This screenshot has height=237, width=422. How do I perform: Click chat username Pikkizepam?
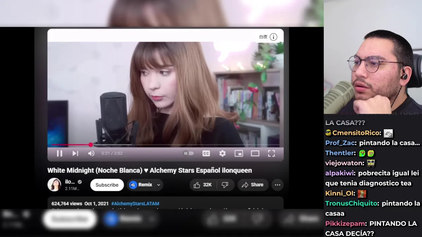(345, 224)
